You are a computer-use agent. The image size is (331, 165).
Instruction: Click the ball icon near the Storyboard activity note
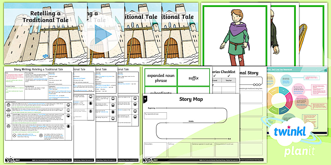(15, 135)
